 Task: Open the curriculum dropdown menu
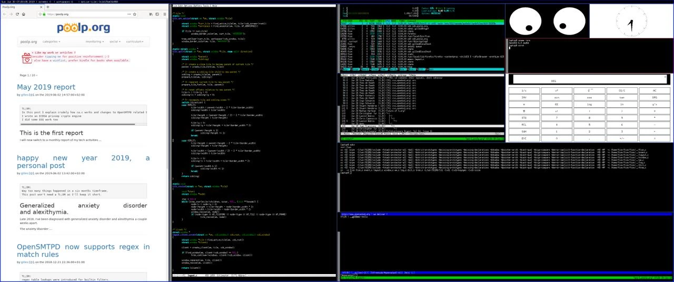coord(135,42)
